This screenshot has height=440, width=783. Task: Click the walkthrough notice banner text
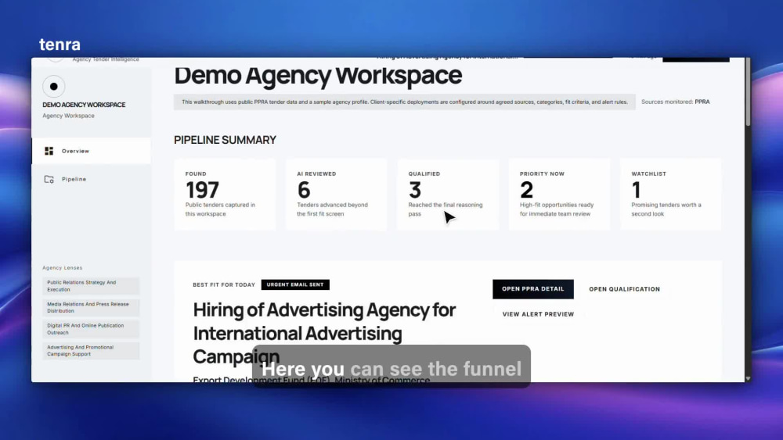(405, 102)
